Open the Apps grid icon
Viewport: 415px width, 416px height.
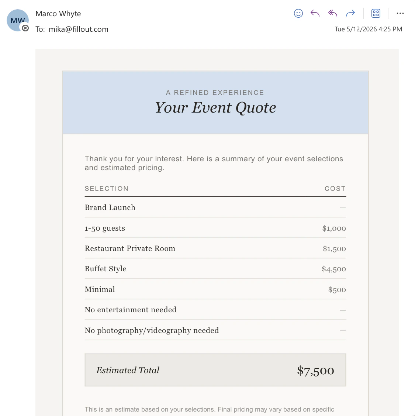click(x=376, y=13)
